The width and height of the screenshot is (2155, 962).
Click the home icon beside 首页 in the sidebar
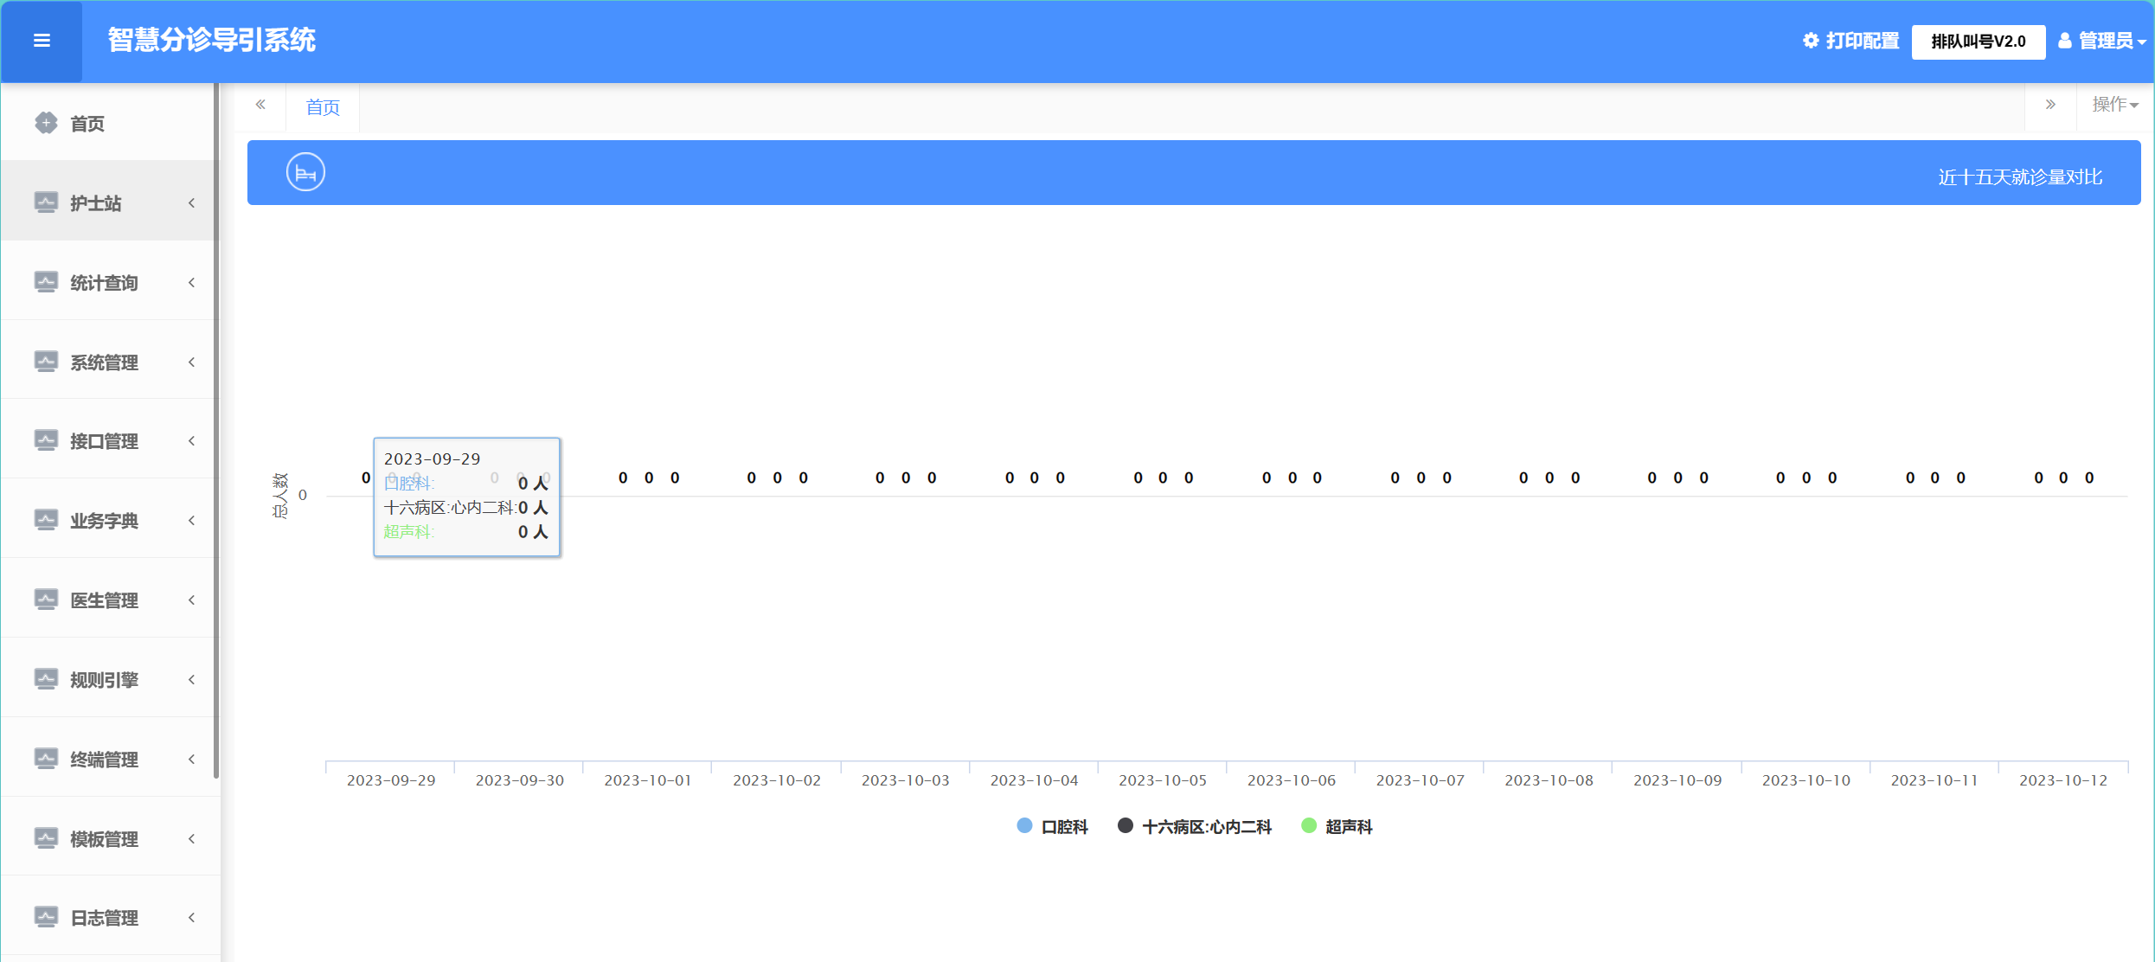tap(46, 123)
